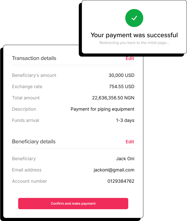Edit the Beneficiary details section
Viewport: 187px width, 221px height.
(130, 142)
